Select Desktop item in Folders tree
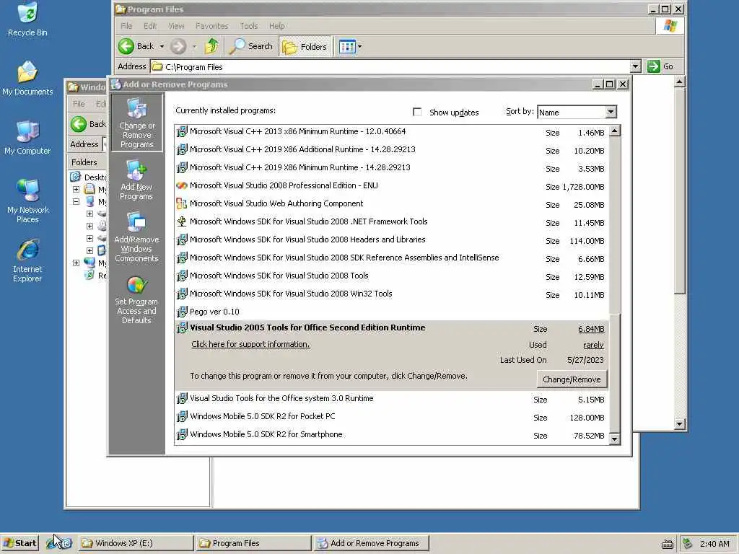Image resolution: width=739 pixels, height=554 pixels. pos(89,177)
